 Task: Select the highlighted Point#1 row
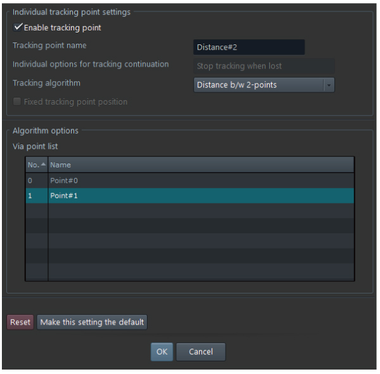coord(200,196)
